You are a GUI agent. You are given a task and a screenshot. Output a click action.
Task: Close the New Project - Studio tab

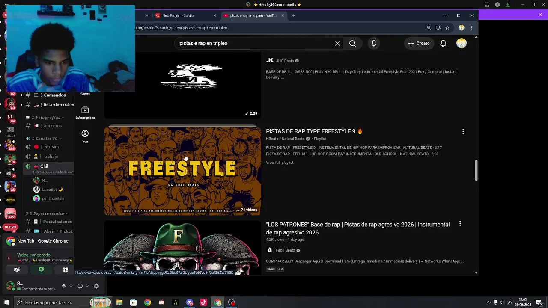pyautogui.click(x=215, y=15)
